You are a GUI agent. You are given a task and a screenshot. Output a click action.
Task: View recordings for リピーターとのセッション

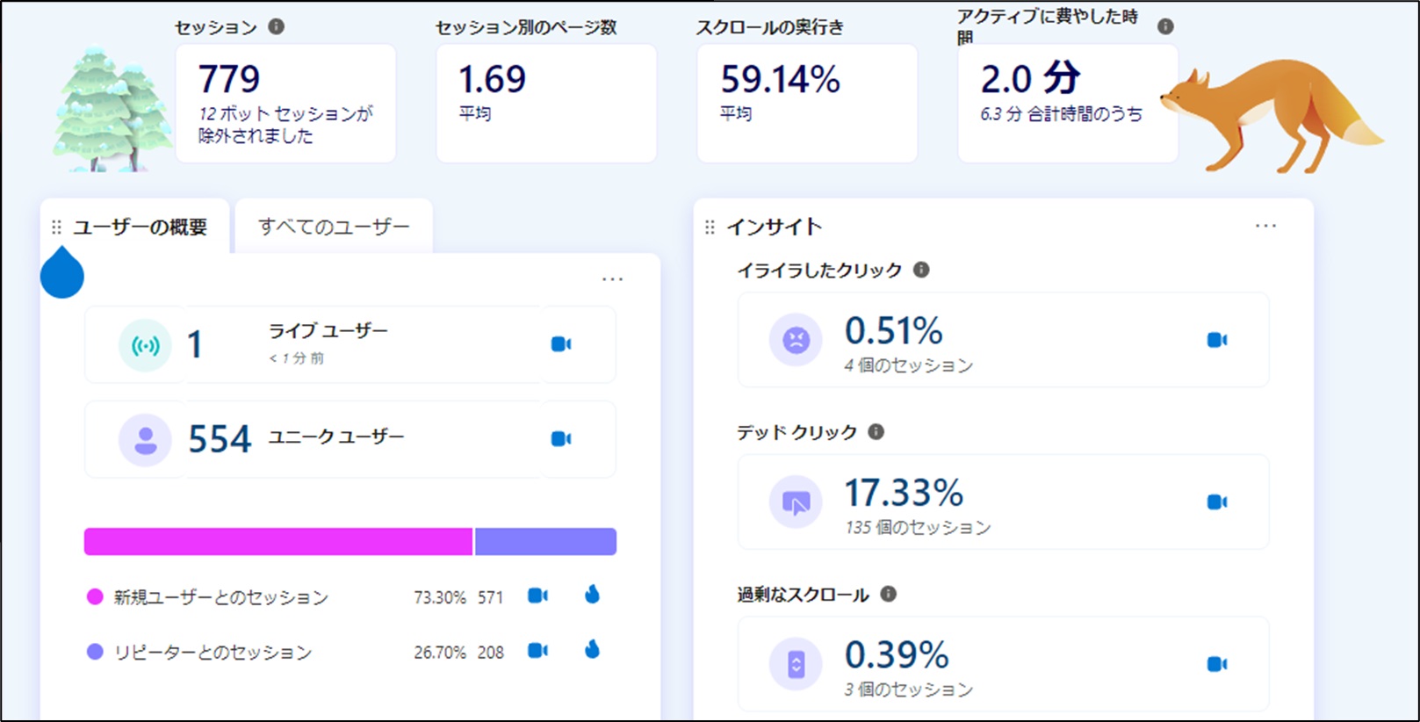point(537,651)
